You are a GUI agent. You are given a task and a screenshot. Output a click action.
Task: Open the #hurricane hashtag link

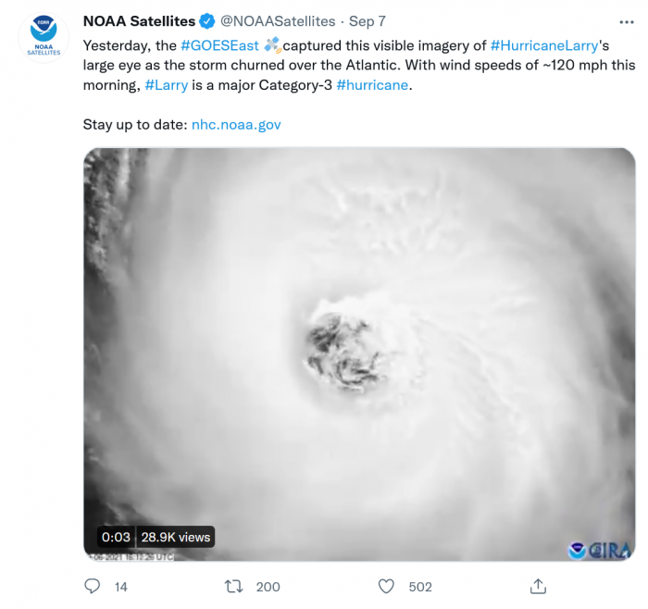tap(372, 85)
